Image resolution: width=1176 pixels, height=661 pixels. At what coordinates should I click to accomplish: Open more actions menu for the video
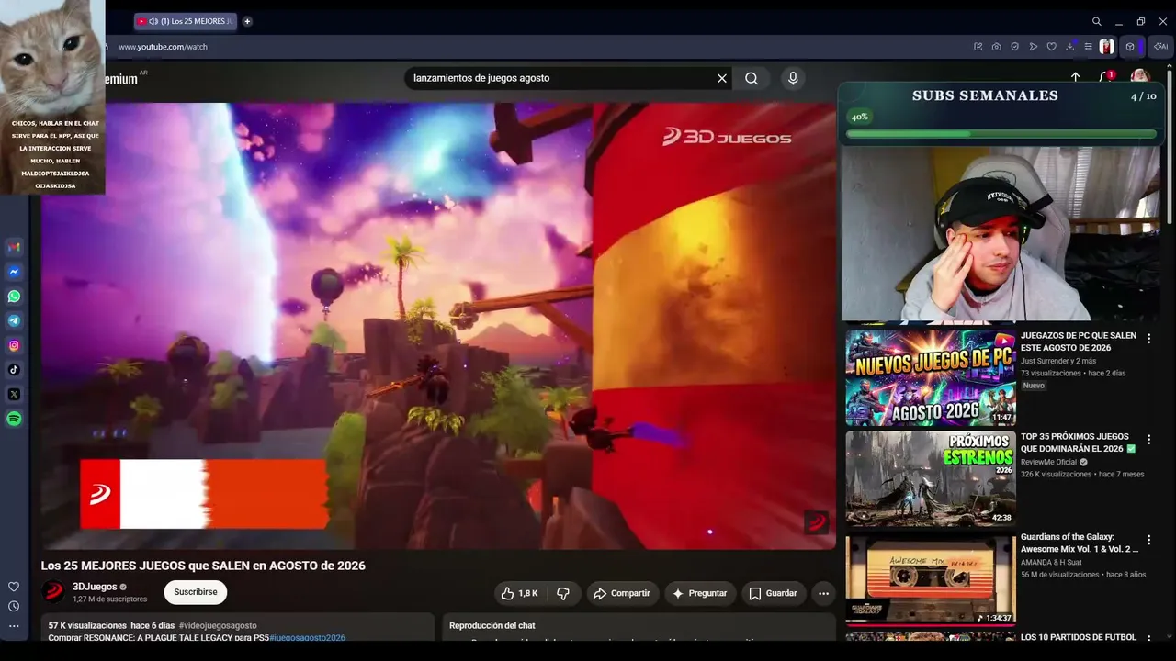[823, 593]
